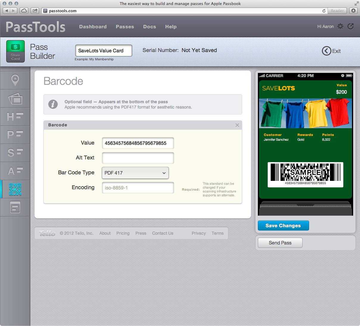Screen dimensions: 360x326
Task: Go back in browser history
Action: 7,11
